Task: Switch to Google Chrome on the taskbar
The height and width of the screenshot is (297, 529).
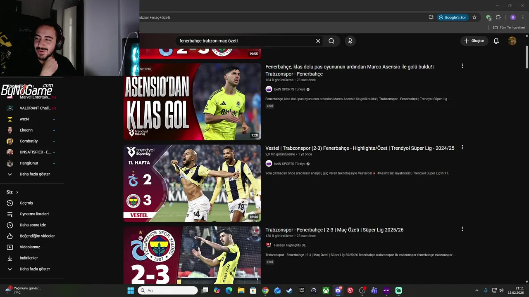Action: pyautogui.click(x=265, y=290)
